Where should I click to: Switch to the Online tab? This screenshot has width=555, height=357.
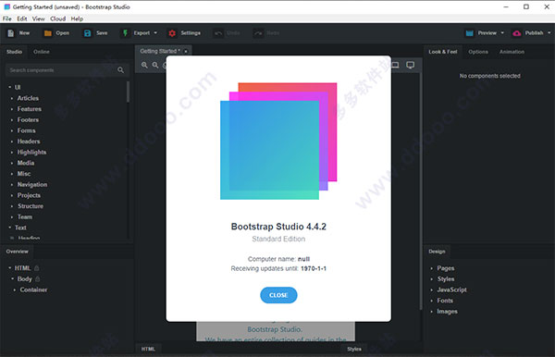point(42,52)
